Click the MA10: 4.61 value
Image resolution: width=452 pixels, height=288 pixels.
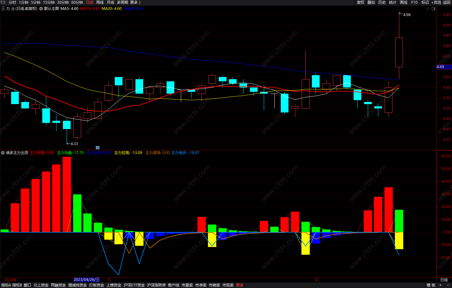(90, 9)
